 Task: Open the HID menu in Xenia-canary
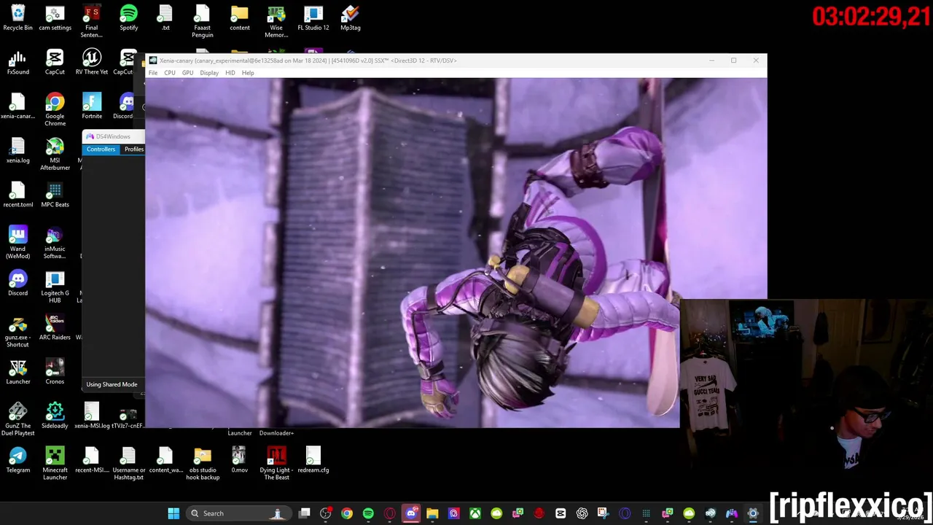(x=230, y=73)
